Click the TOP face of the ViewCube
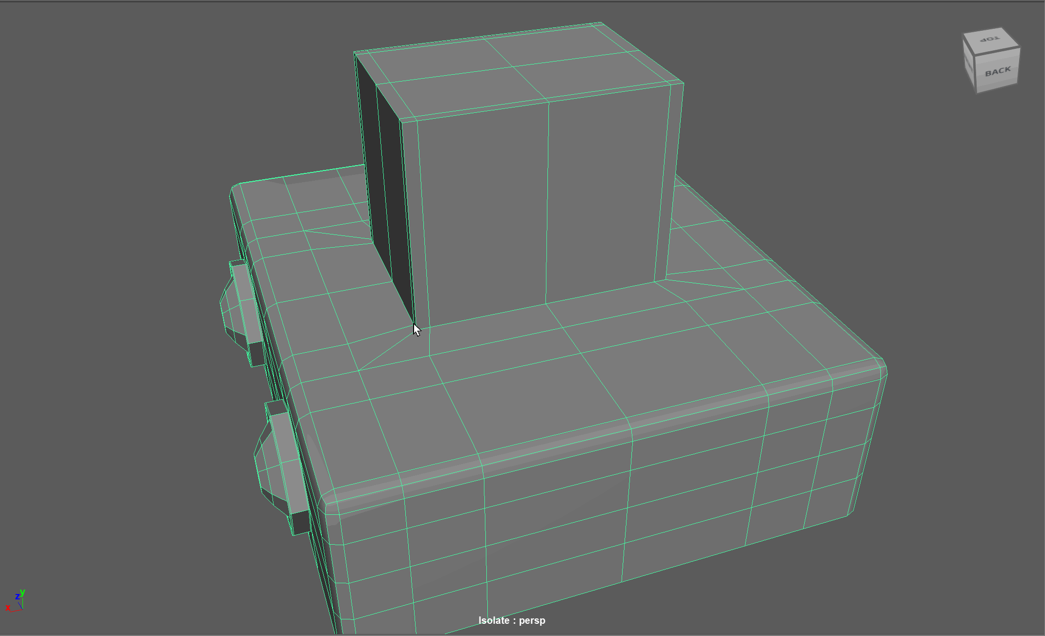The width and height of the screenshot is (1045, 636). [x=990, y=39]
